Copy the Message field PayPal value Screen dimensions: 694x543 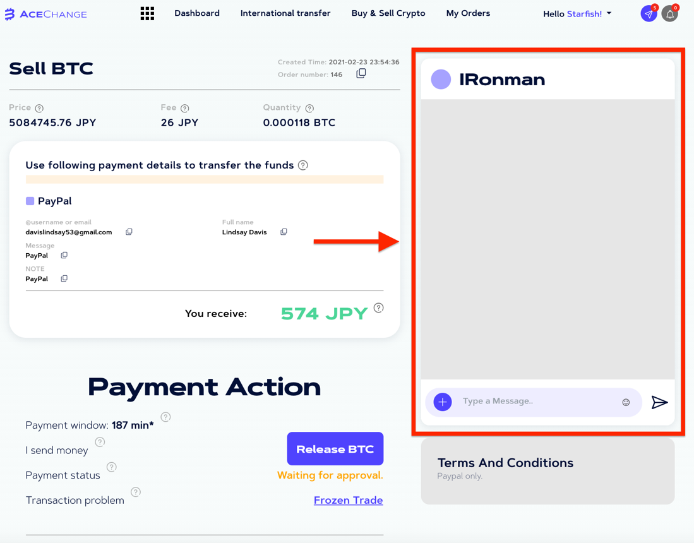click(64, 255)
